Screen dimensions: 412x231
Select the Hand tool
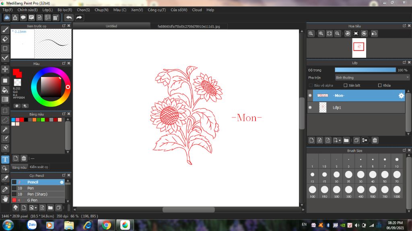tap(5, 199)
